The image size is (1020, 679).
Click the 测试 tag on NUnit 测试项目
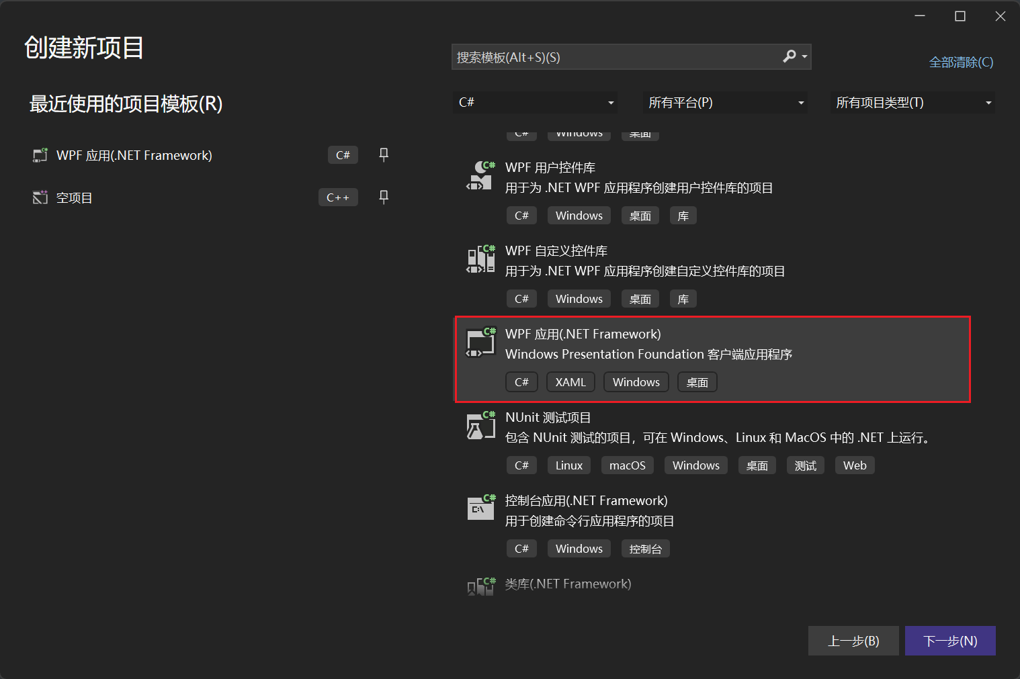click(806, 465)
